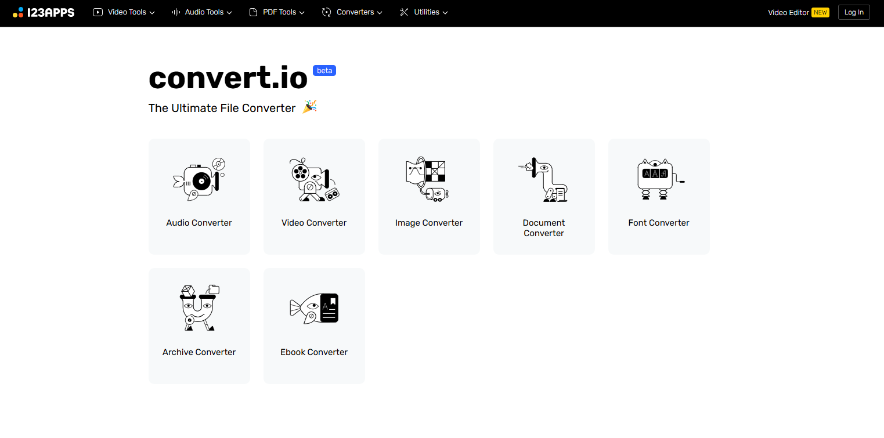Click the PDF Tools document icon
Screen dimensions: 884x438
coord(253,12)
